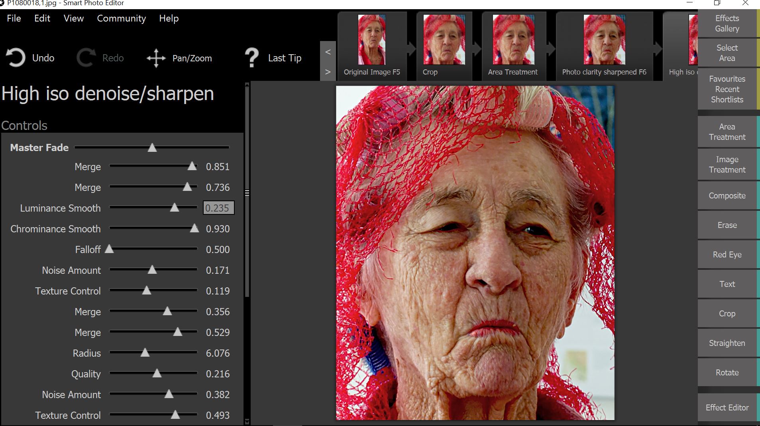Close the Smart Photo Editor window
This screenshot has width=760, height=426.
(x=746, y=3)
